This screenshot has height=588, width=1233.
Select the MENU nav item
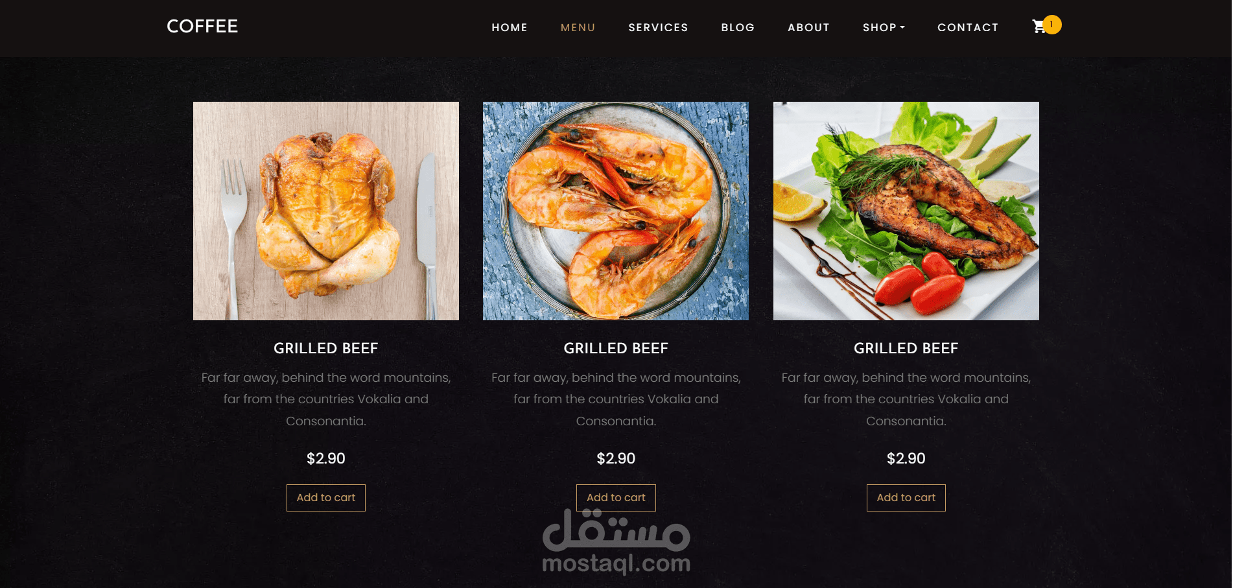578,27
